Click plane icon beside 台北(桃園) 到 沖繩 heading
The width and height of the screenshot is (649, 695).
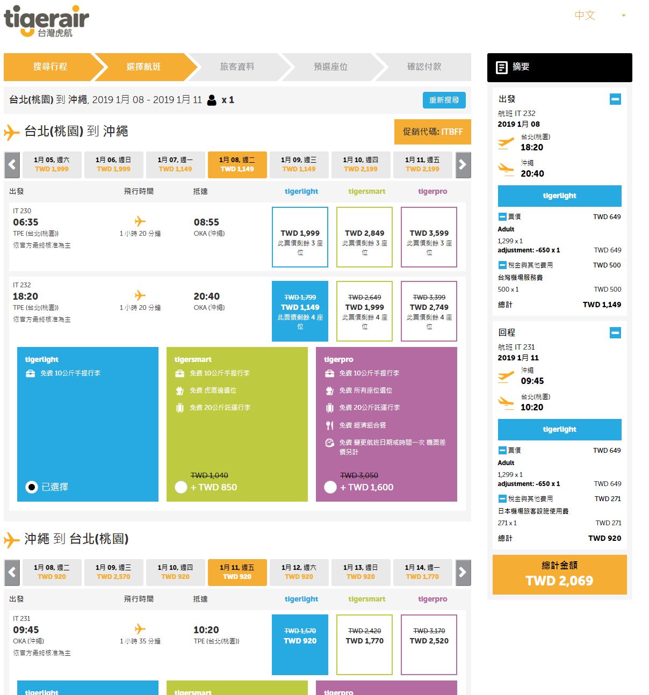coord(12,132)
